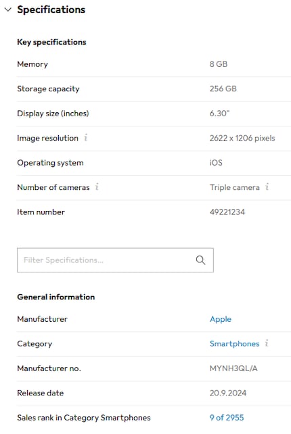Click the release date 20.9.2024 value

228,393
